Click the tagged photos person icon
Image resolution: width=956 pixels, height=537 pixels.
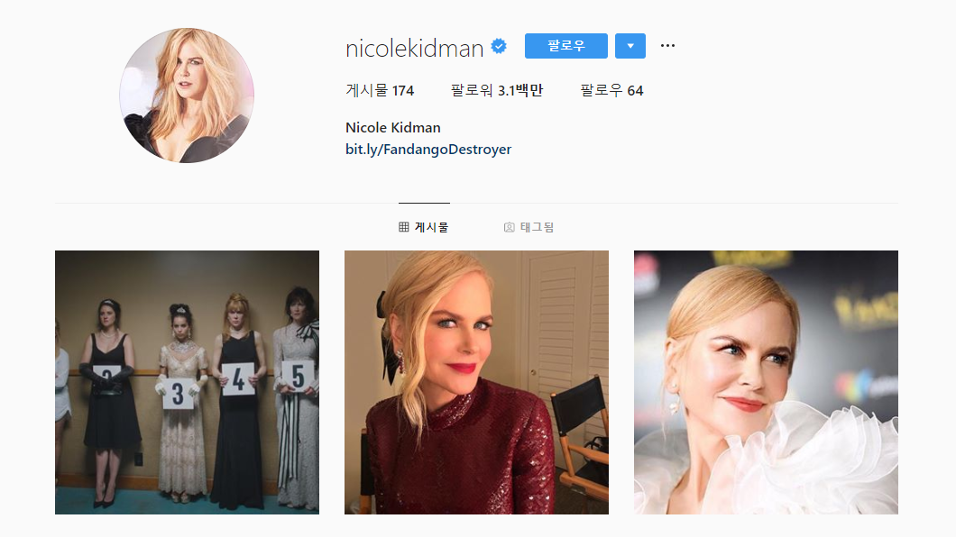[509, 227]
